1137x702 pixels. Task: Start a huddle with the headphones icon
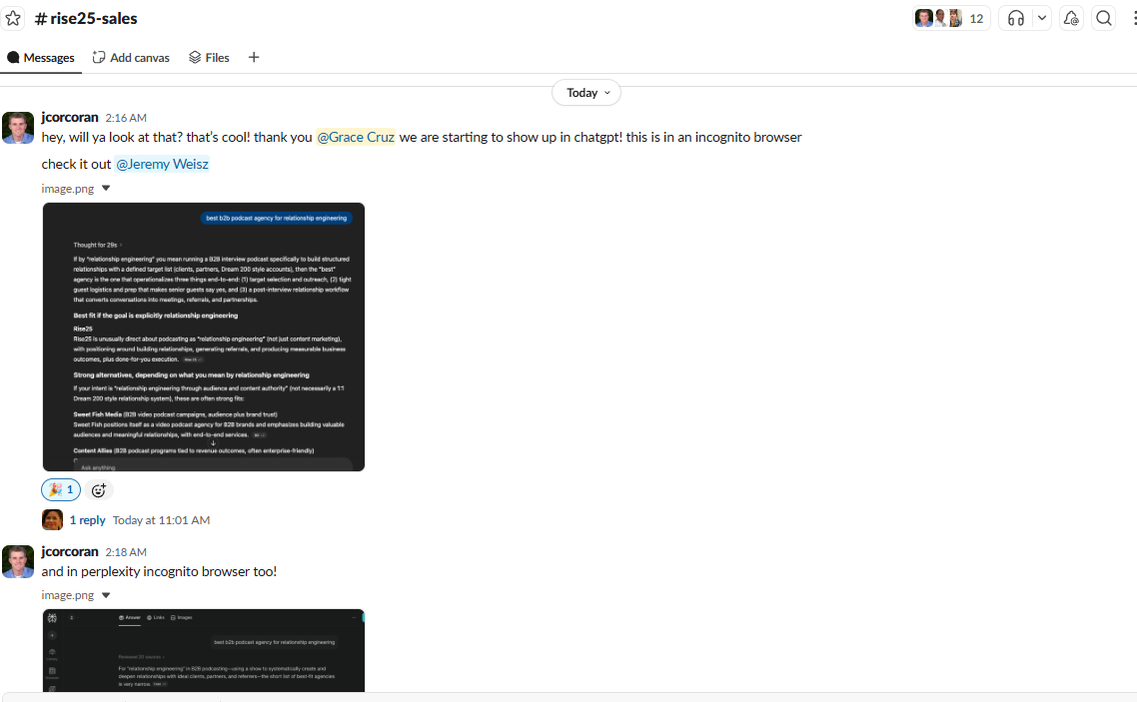[1015, 18]
